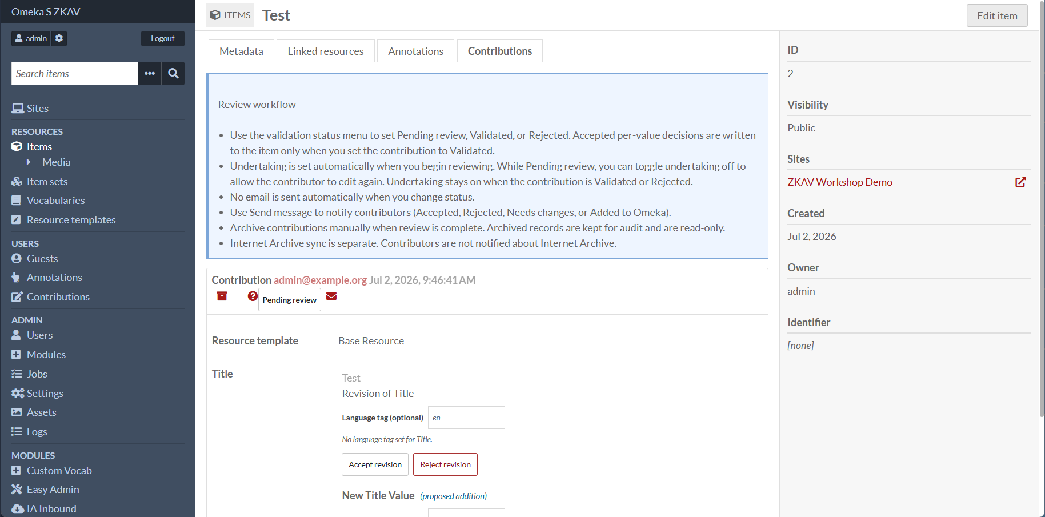Open Contributions in the sidebar
Screen dimensions: 1045x517
pyautogui.click(x=51, y=297)
